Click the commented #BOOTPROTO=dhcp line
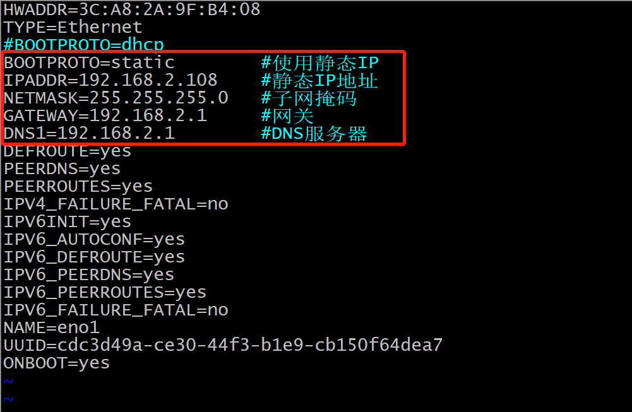This screenshot has width=632, height=412. (83, 45)
